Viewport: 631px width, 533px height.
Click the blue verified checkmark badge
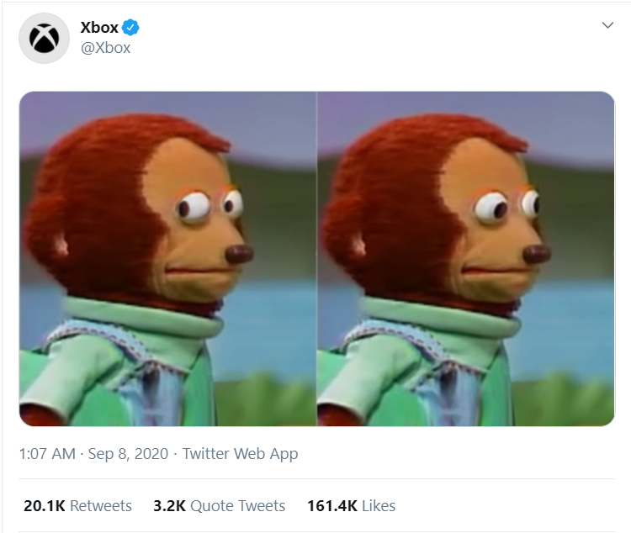click(x=130, y=28)
